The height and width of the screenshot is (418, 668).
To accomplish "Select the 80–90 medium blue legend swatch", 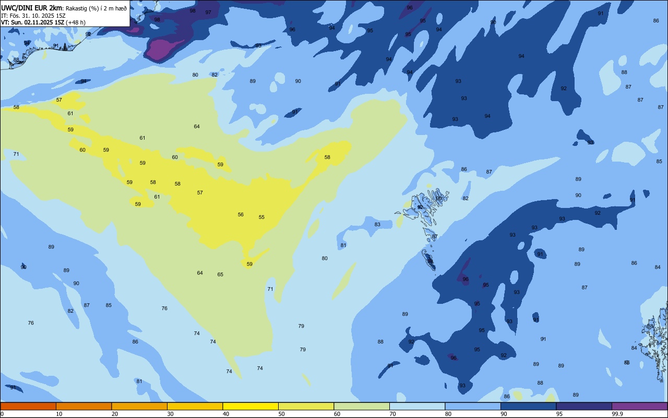I will point(473,406).
